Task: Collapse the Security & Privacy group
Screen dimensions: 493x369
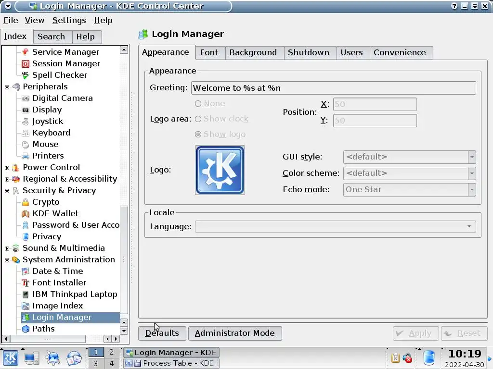Action: (x=7, y=191)
